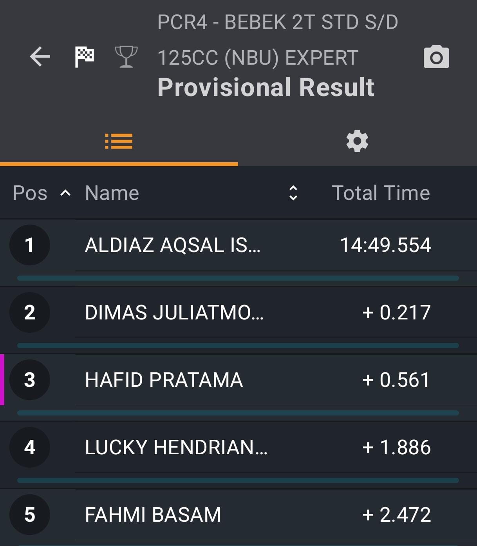Tap position 3 circle badge
This screenshot has width=477, height=546.
point(30,380)
